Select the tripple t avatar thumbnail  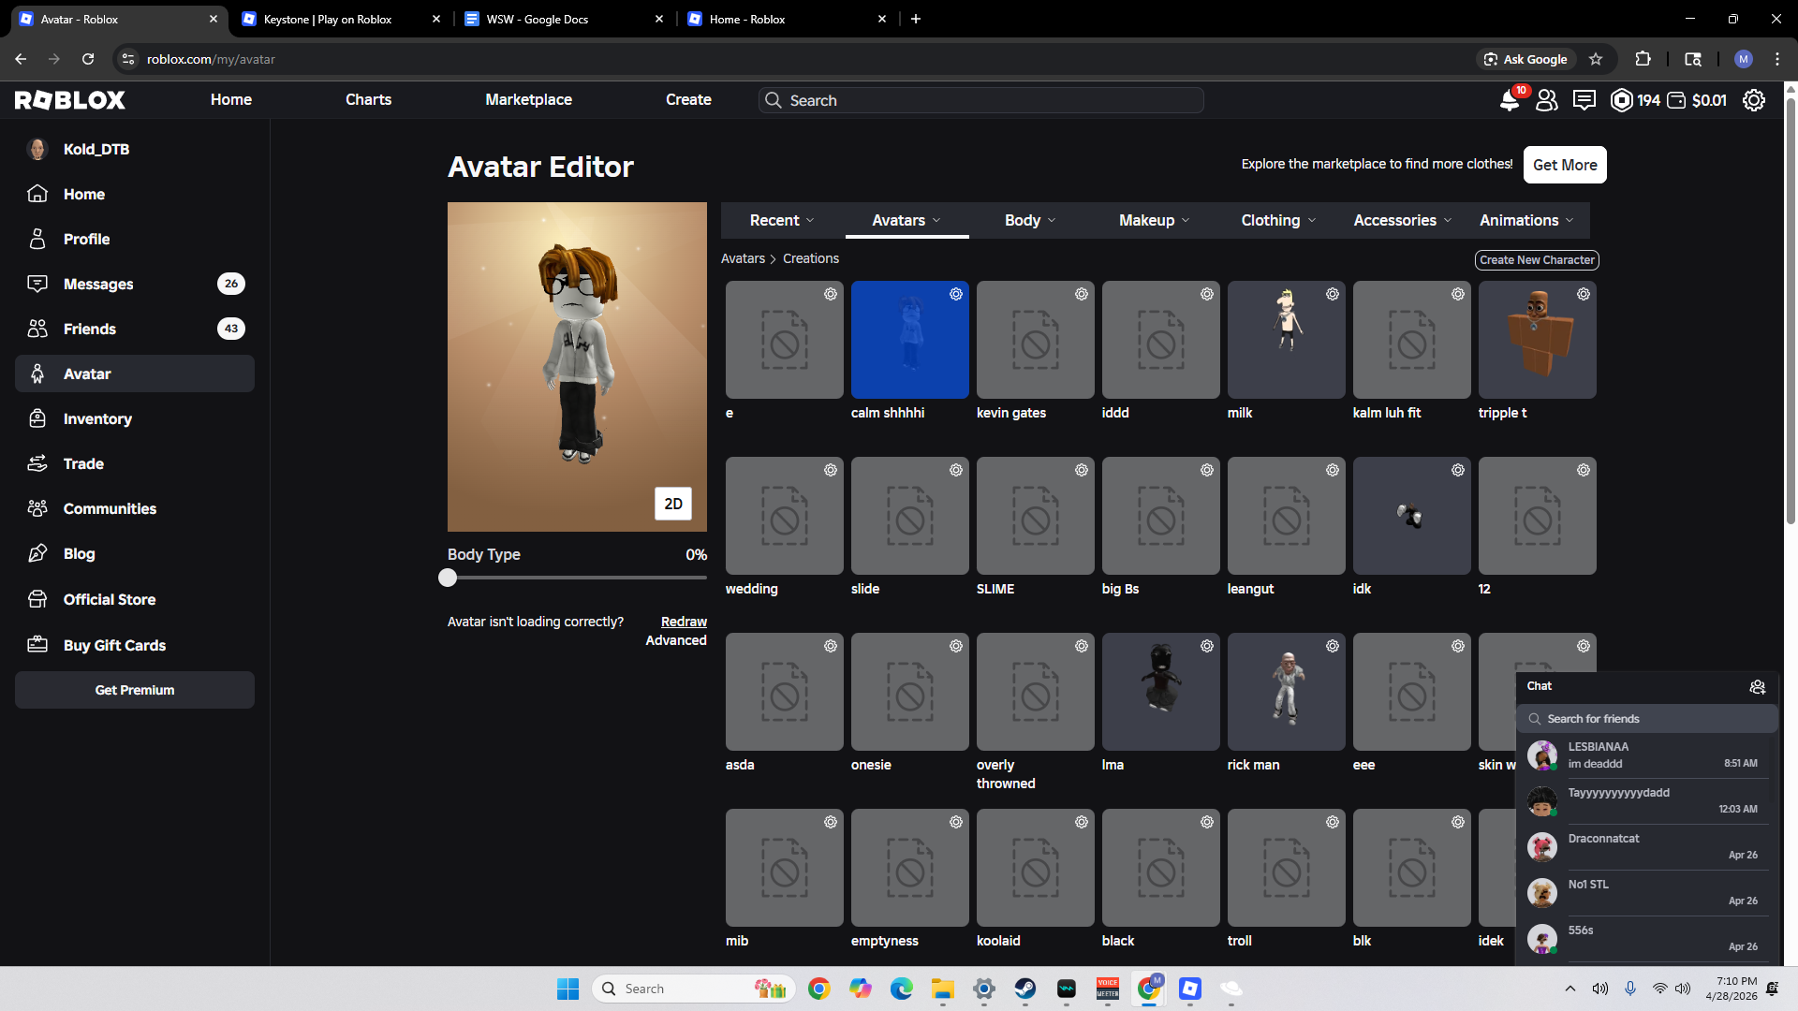(x=1536, y=341)
